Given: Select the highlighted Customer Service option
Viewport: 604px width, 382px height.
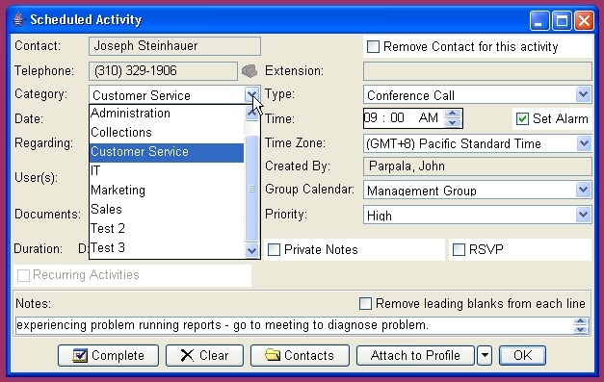Looking at the screenshot, I should (167, 152).
